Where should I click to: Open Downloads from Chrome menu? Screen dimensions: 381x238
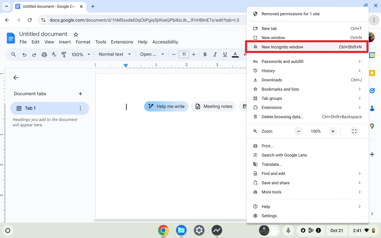(x=308, y=80)
